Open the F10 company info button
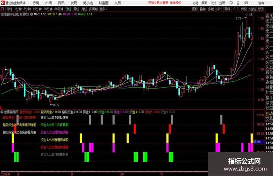The image size is (273, 176). click(236, 9)
